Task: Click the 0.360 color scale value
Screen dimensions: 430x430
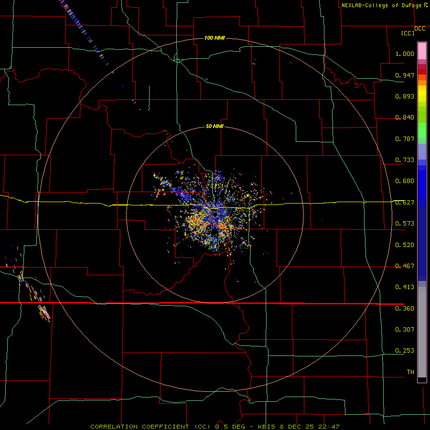Action: 405,309
